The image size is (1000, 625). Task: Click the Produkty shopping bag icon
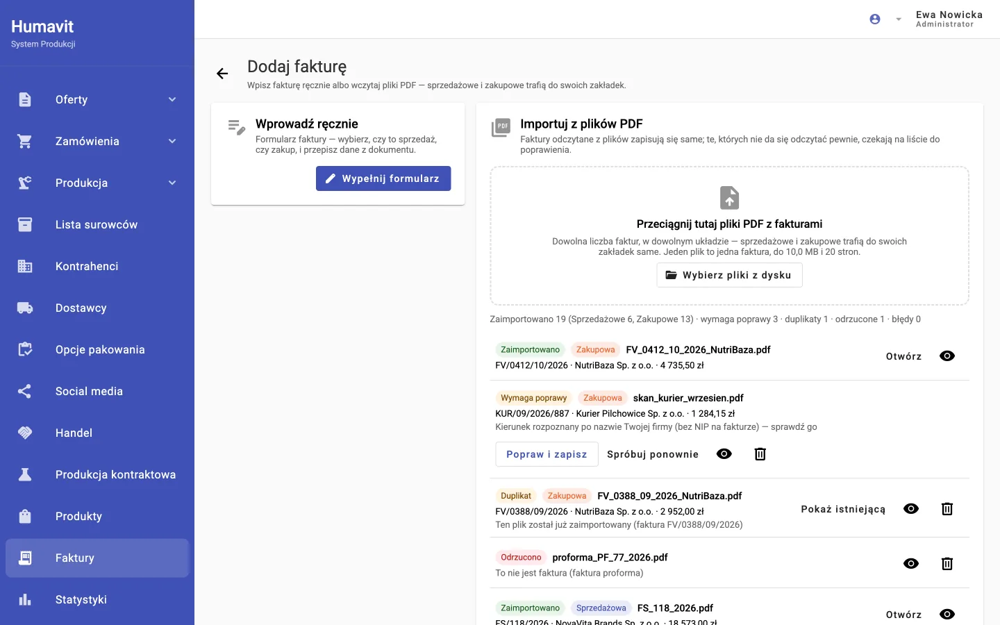[25, 516]
